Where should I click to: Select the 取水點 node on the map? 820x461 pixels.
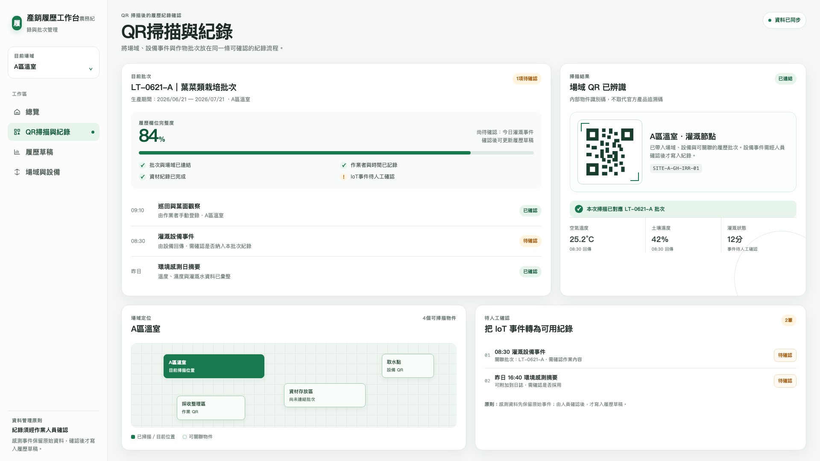407,366
